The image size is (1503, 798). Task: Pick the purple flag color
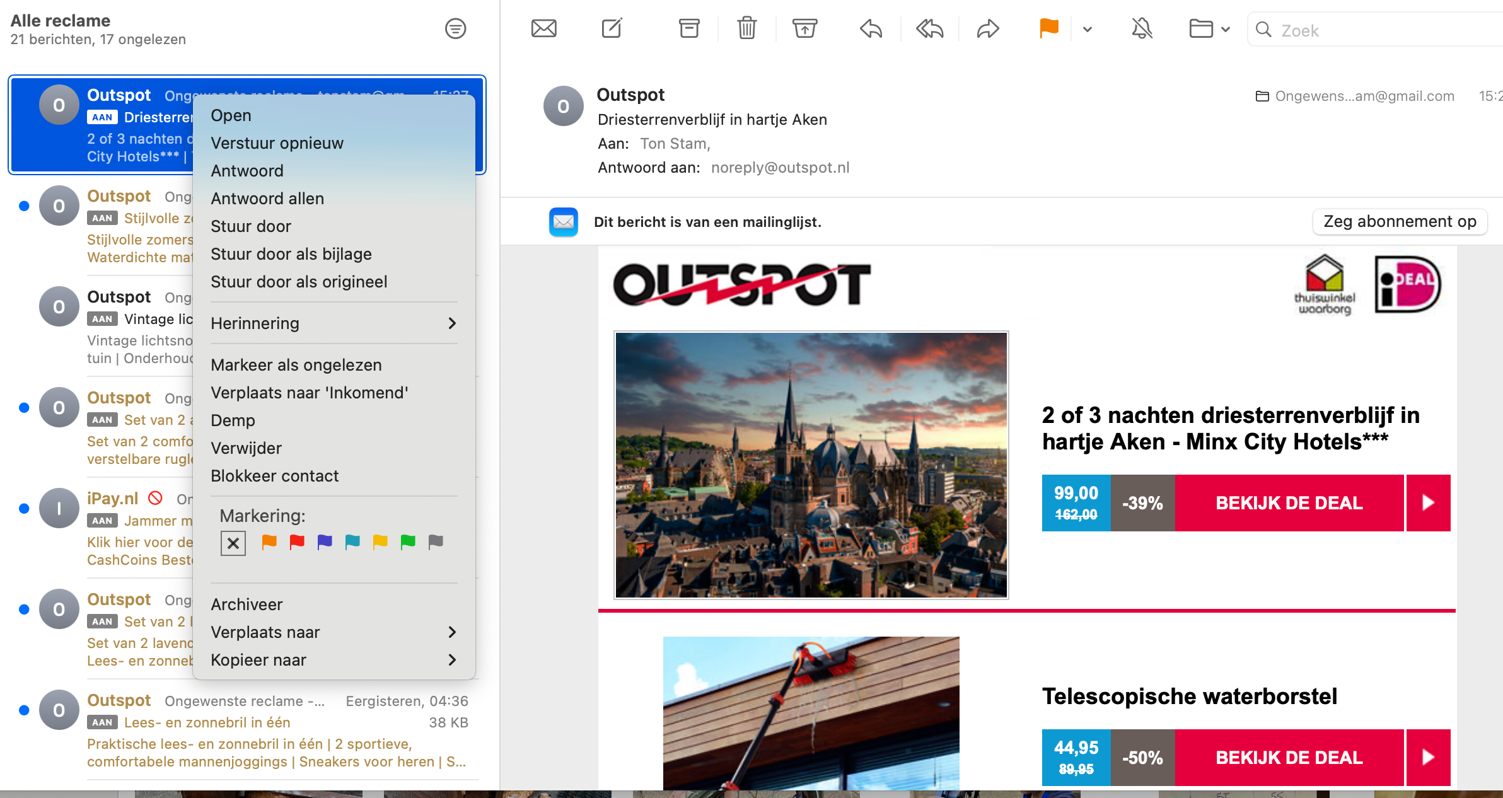tap(325, 542)
